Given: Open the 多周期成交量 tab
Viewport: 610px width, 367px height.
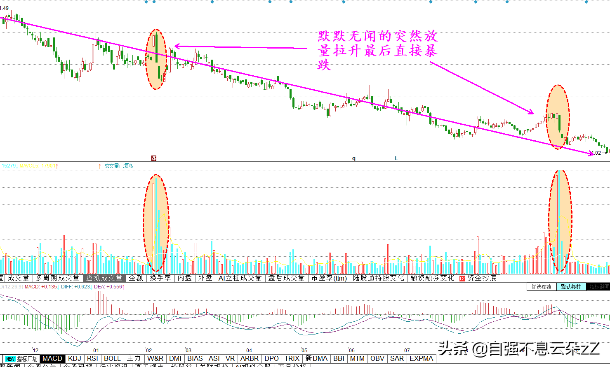Looking at the screenshot, I should point(57,278).
